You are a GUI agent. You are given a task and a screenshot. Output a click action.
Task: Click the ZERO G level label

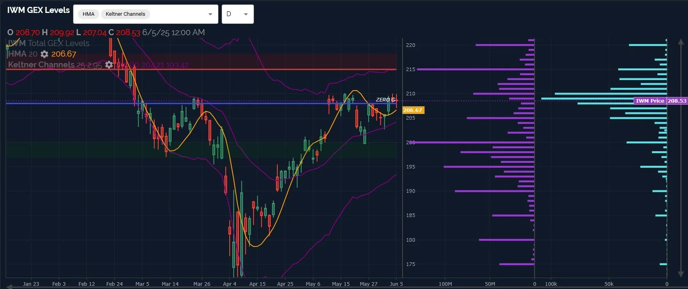[x=385, y=99]
